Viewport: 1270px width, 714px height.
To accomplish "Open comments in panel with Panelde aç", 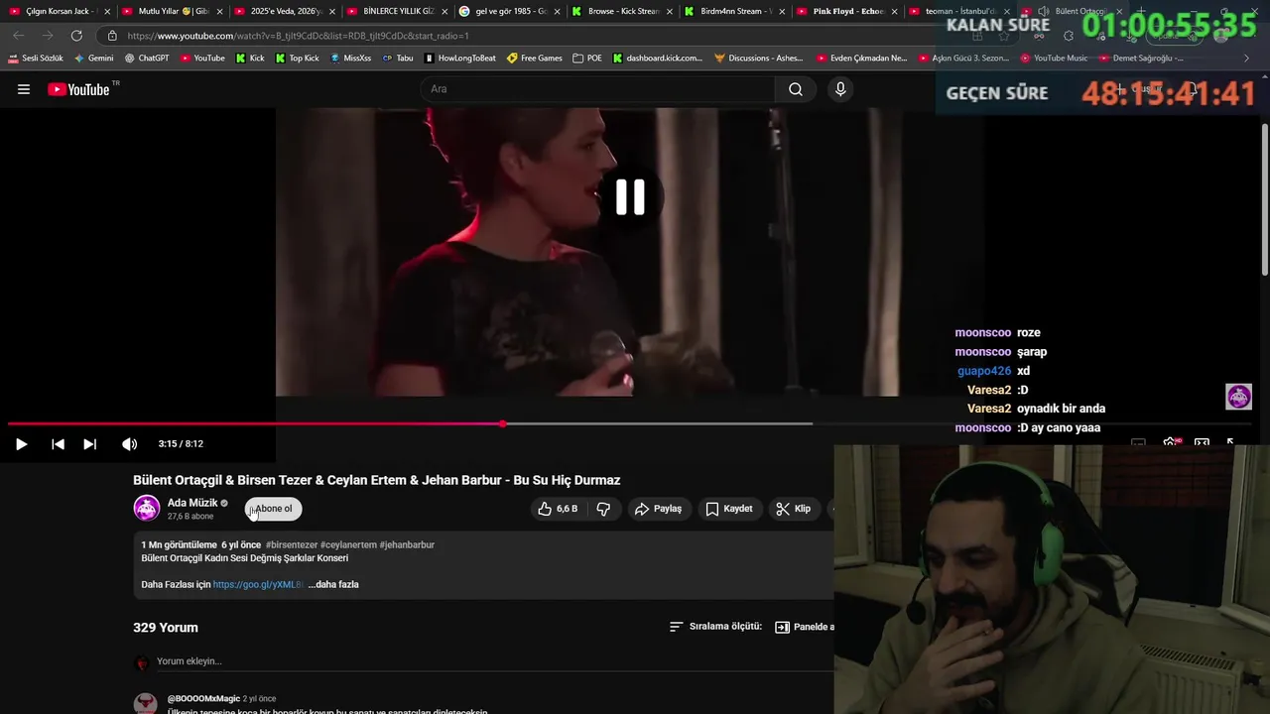I will click(805, 627).
